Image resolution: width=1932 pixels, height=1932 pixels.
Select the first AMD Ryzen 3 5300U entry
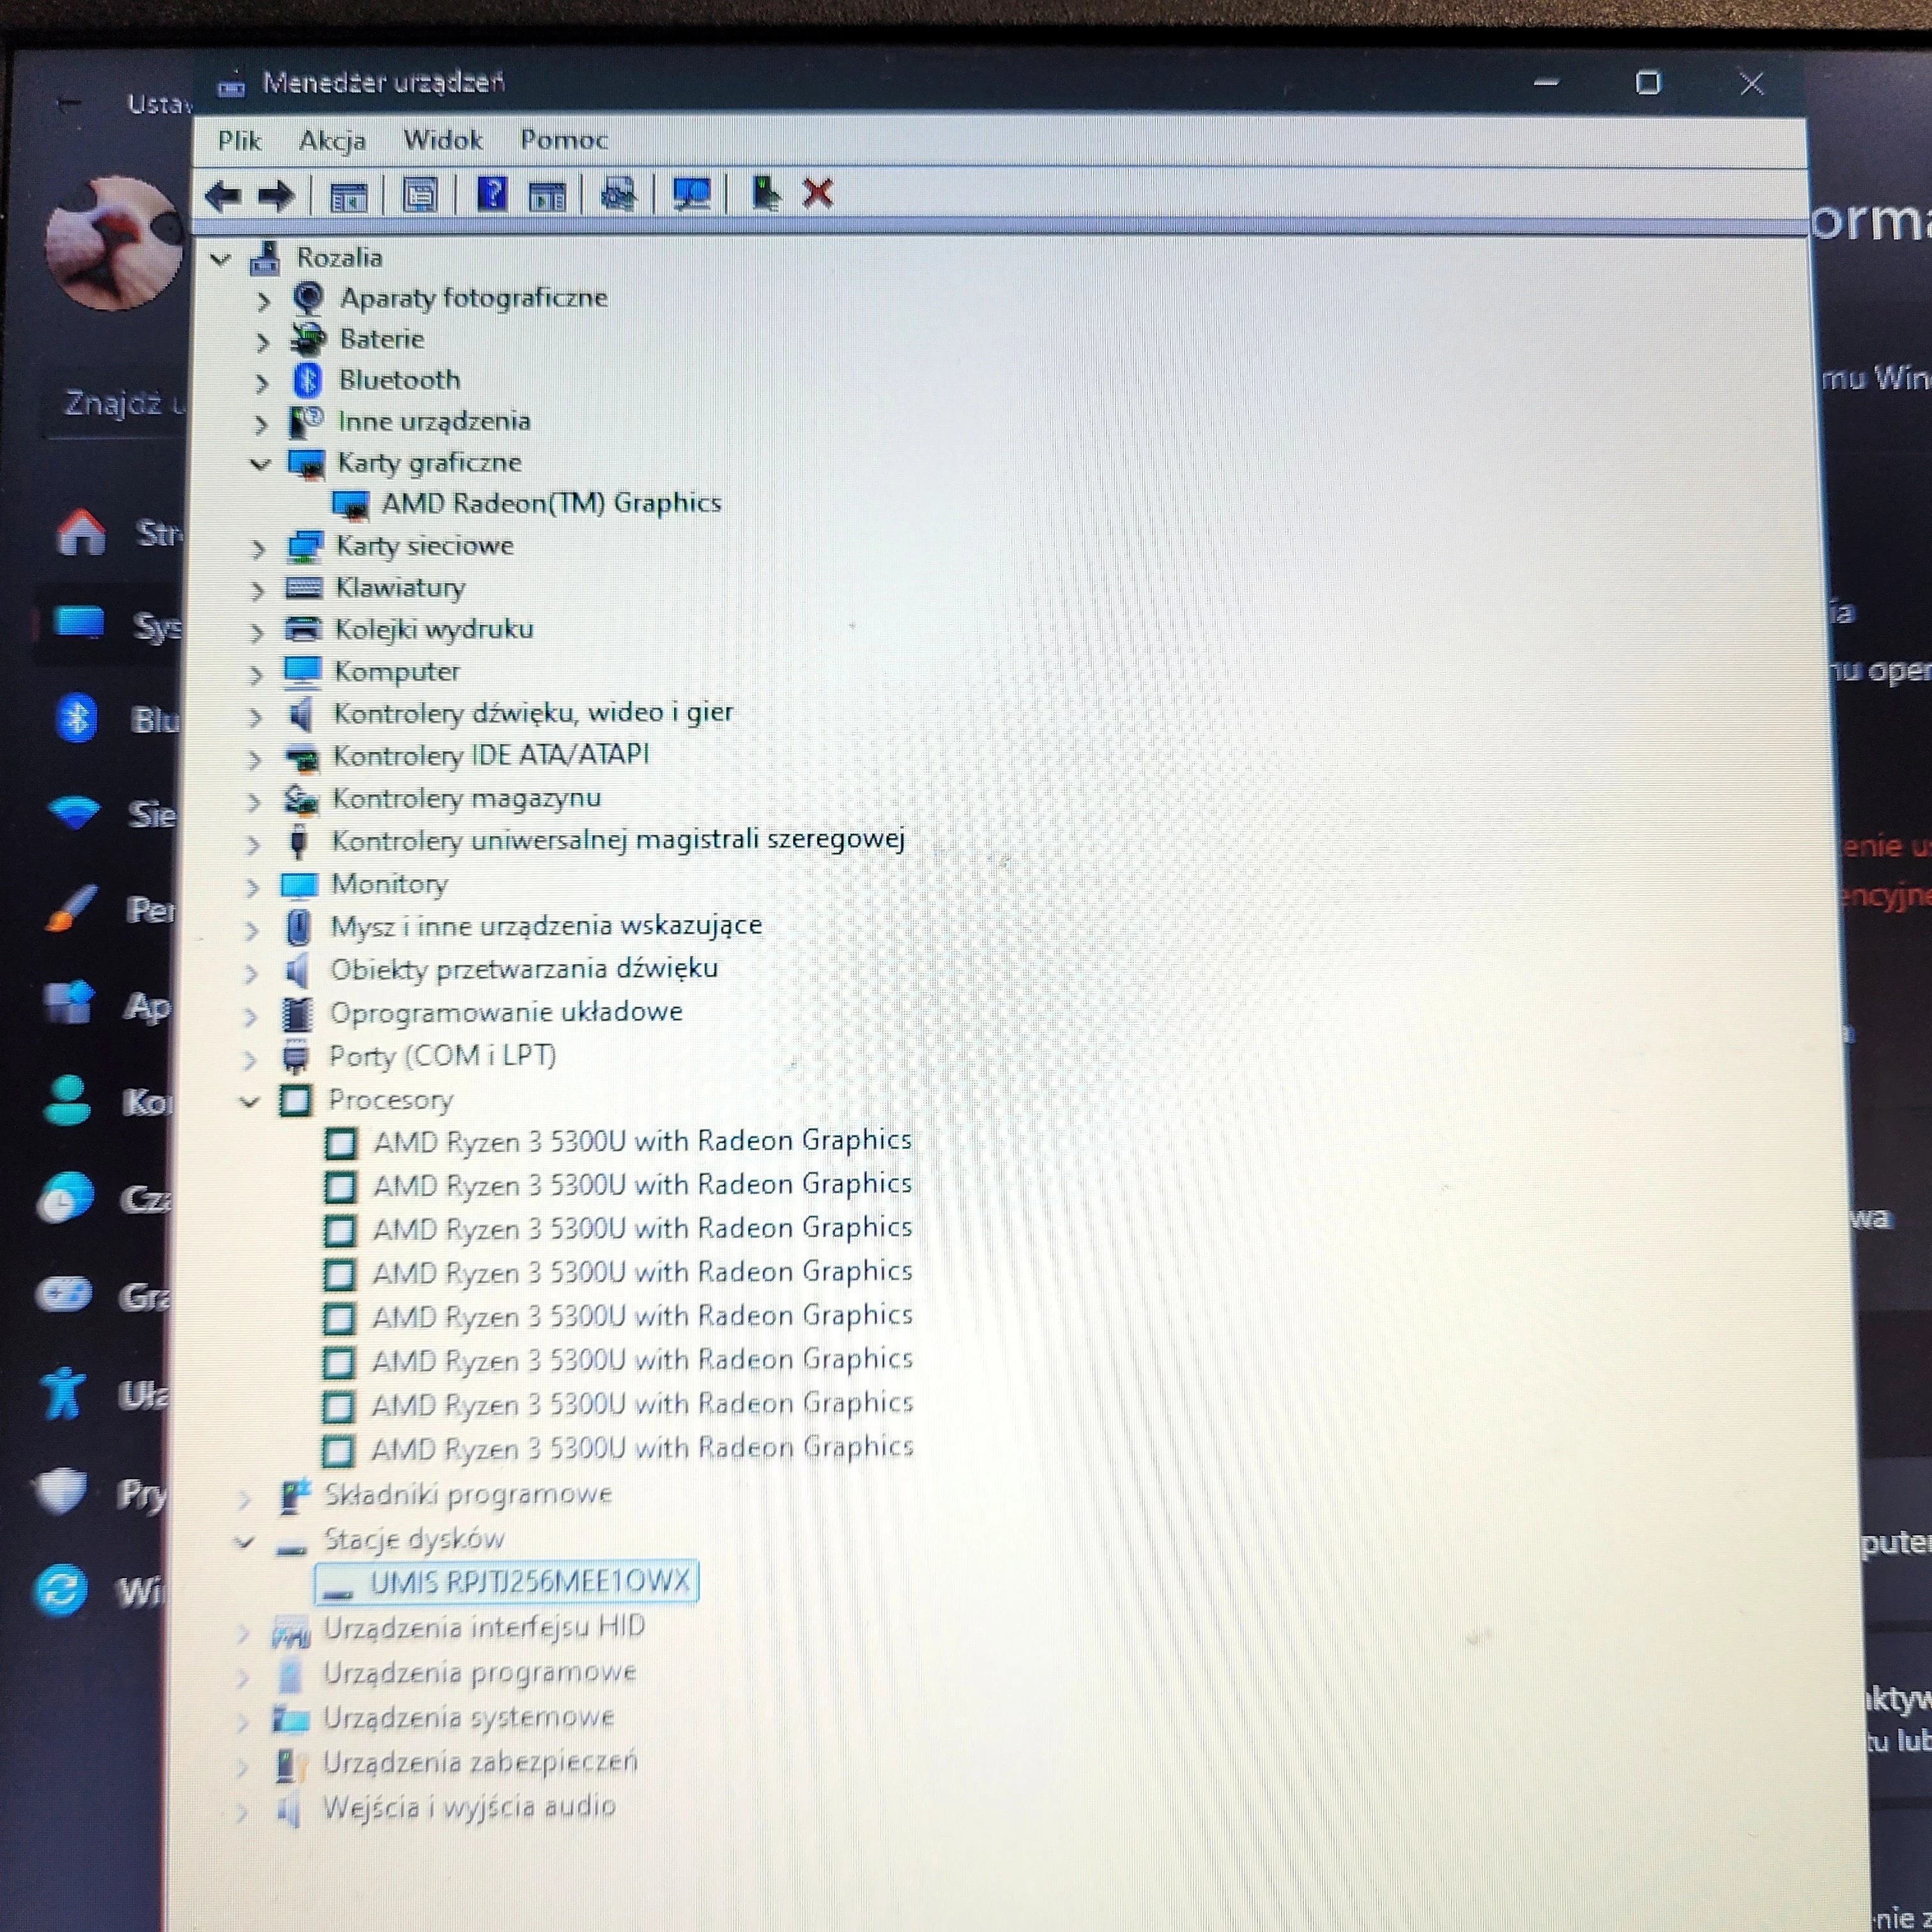pos(642,1141)
